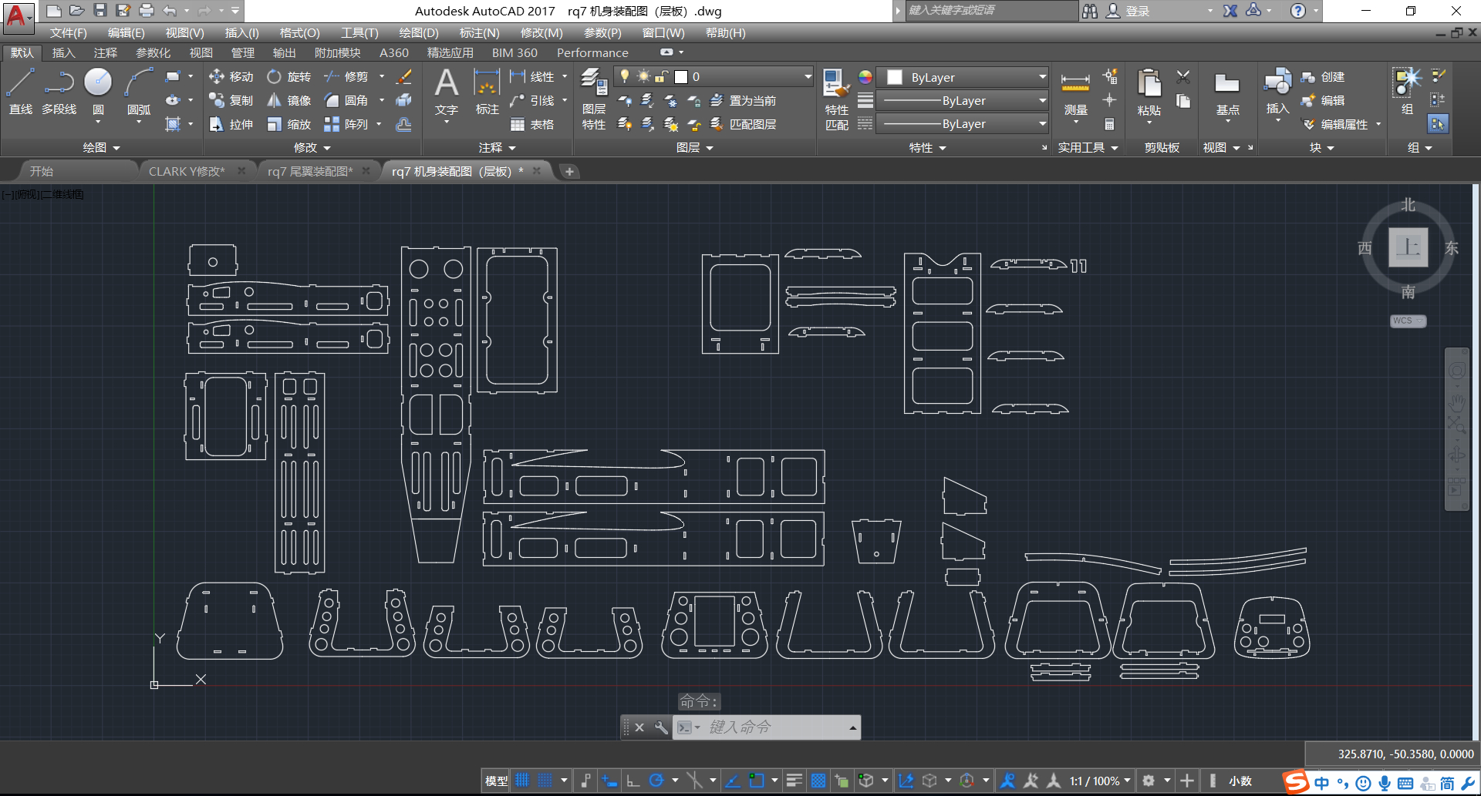
Task: Click the plus button to create new drawing
Action: (x=568, y=171)
